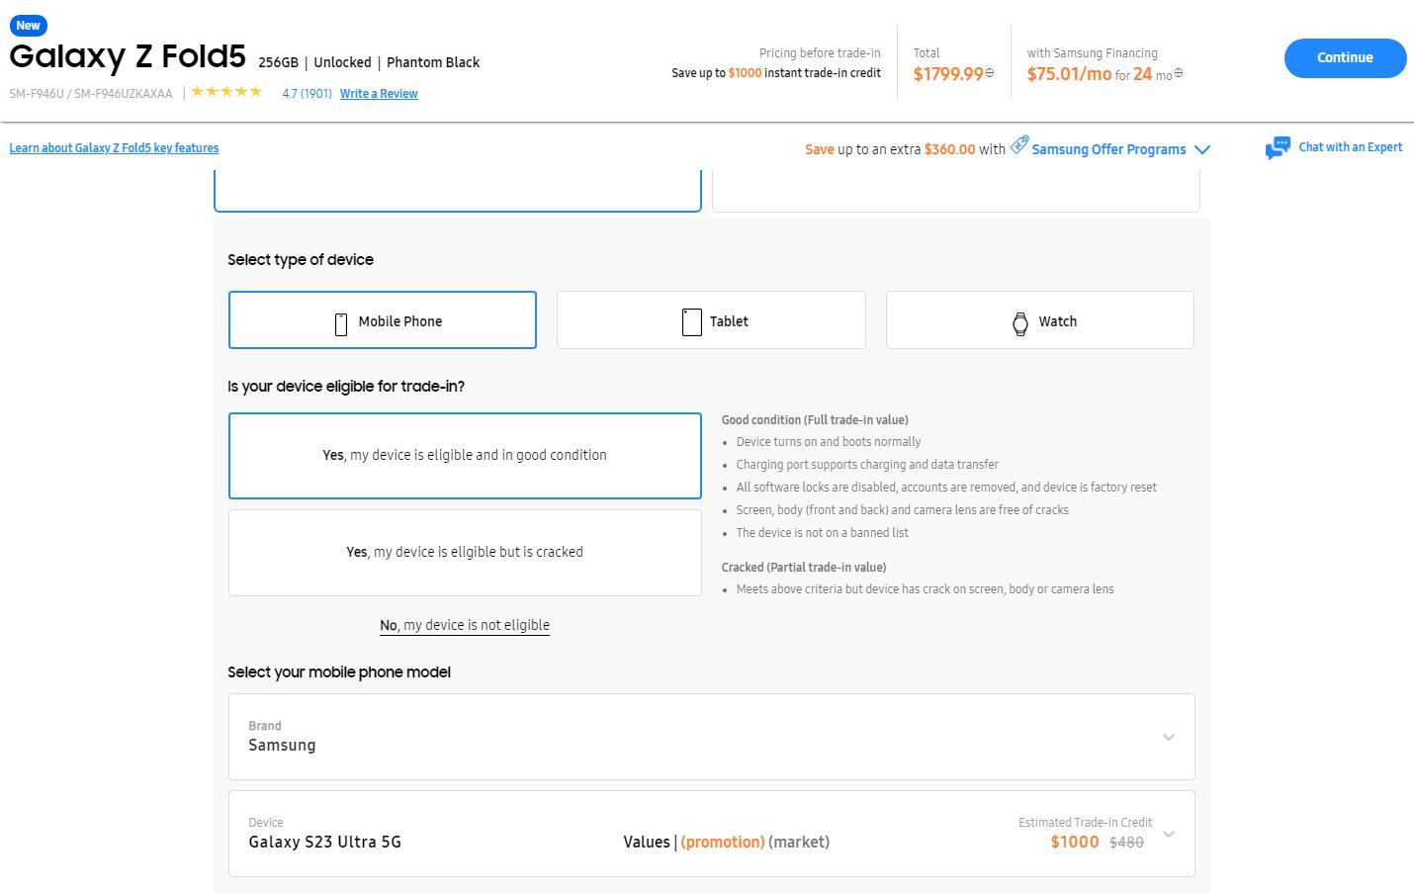
Task: Open the Write a Review link
Action: coord(379,94)
